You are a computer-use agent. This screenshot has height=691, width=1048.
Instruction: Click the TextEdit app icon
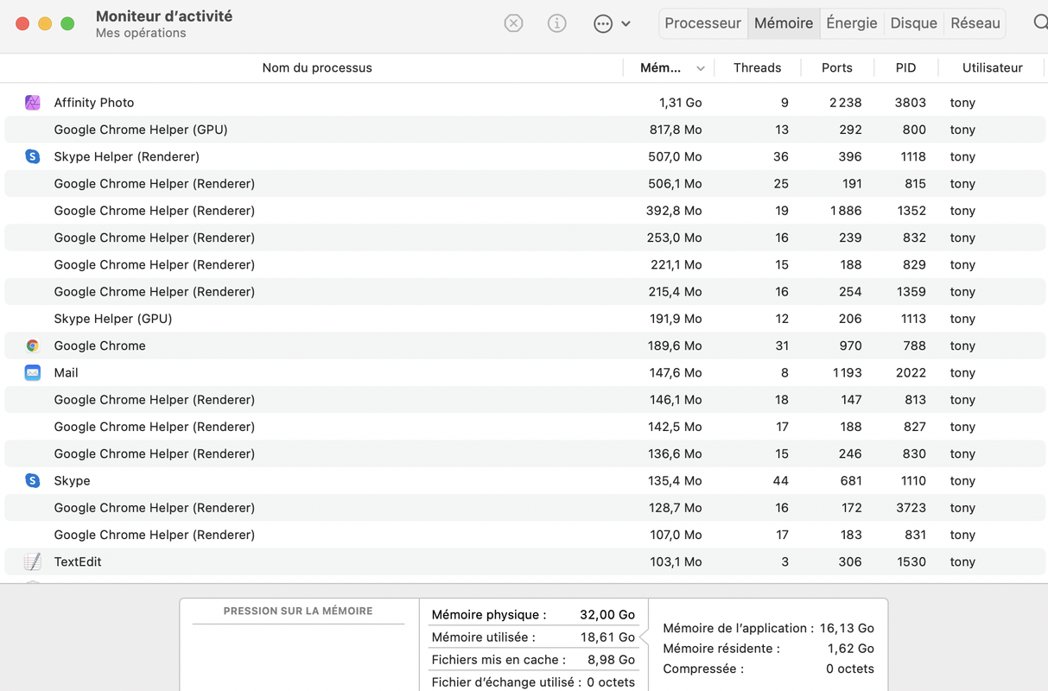(x=32, y=561)
